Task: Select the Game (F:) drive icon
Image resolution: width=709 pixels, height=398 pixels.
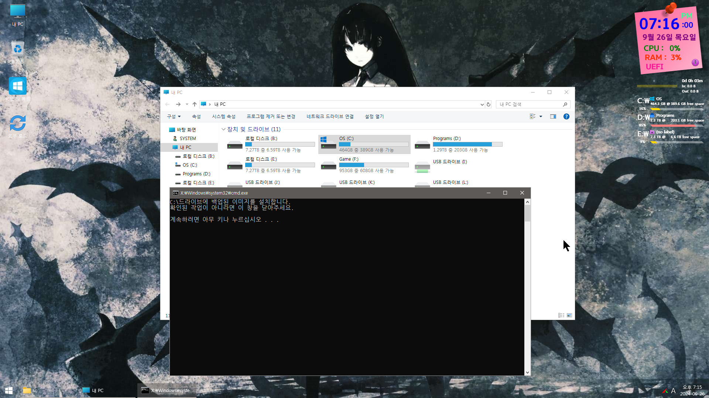Action: click(328, 165)
